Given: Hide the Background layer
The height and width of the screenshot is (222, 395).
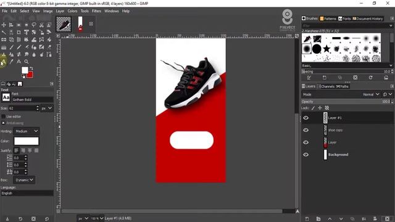Looking at the screenshot, I should 306,155.
